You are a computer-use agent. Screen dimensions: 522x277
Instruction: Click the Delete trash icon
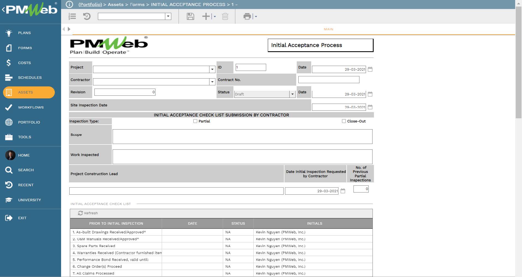pos(225,16)
